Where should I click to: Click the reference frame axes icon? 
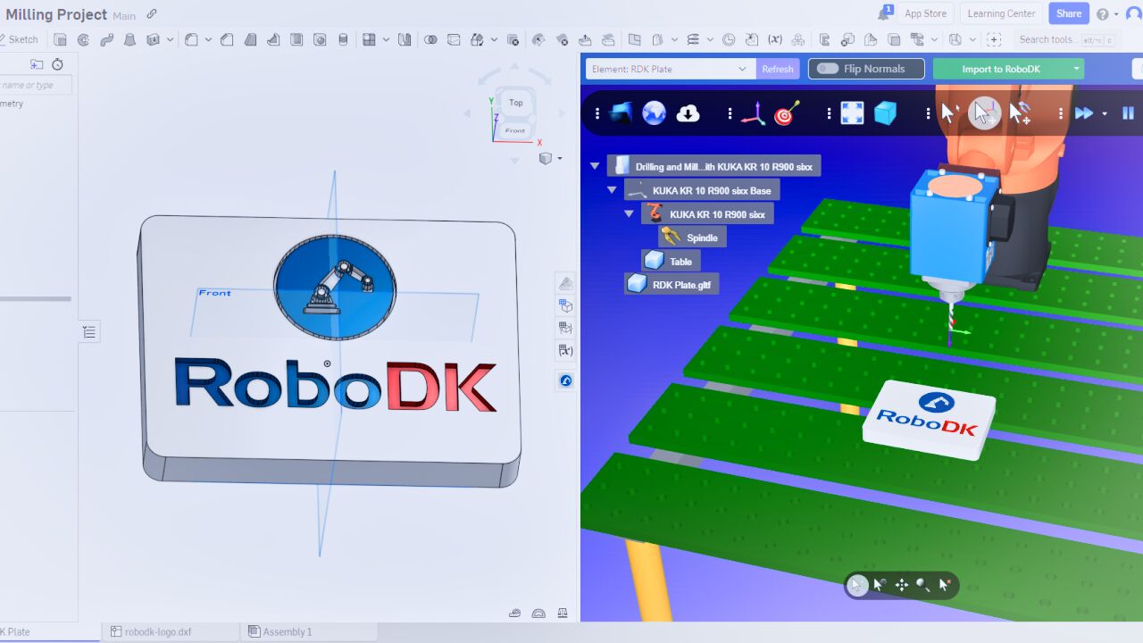[x=754, y=113]
